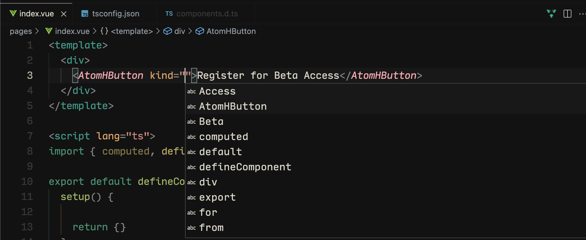Click the Split Editor icon
586x240 pixels.
pyautogui.click(x=567, y=14)
